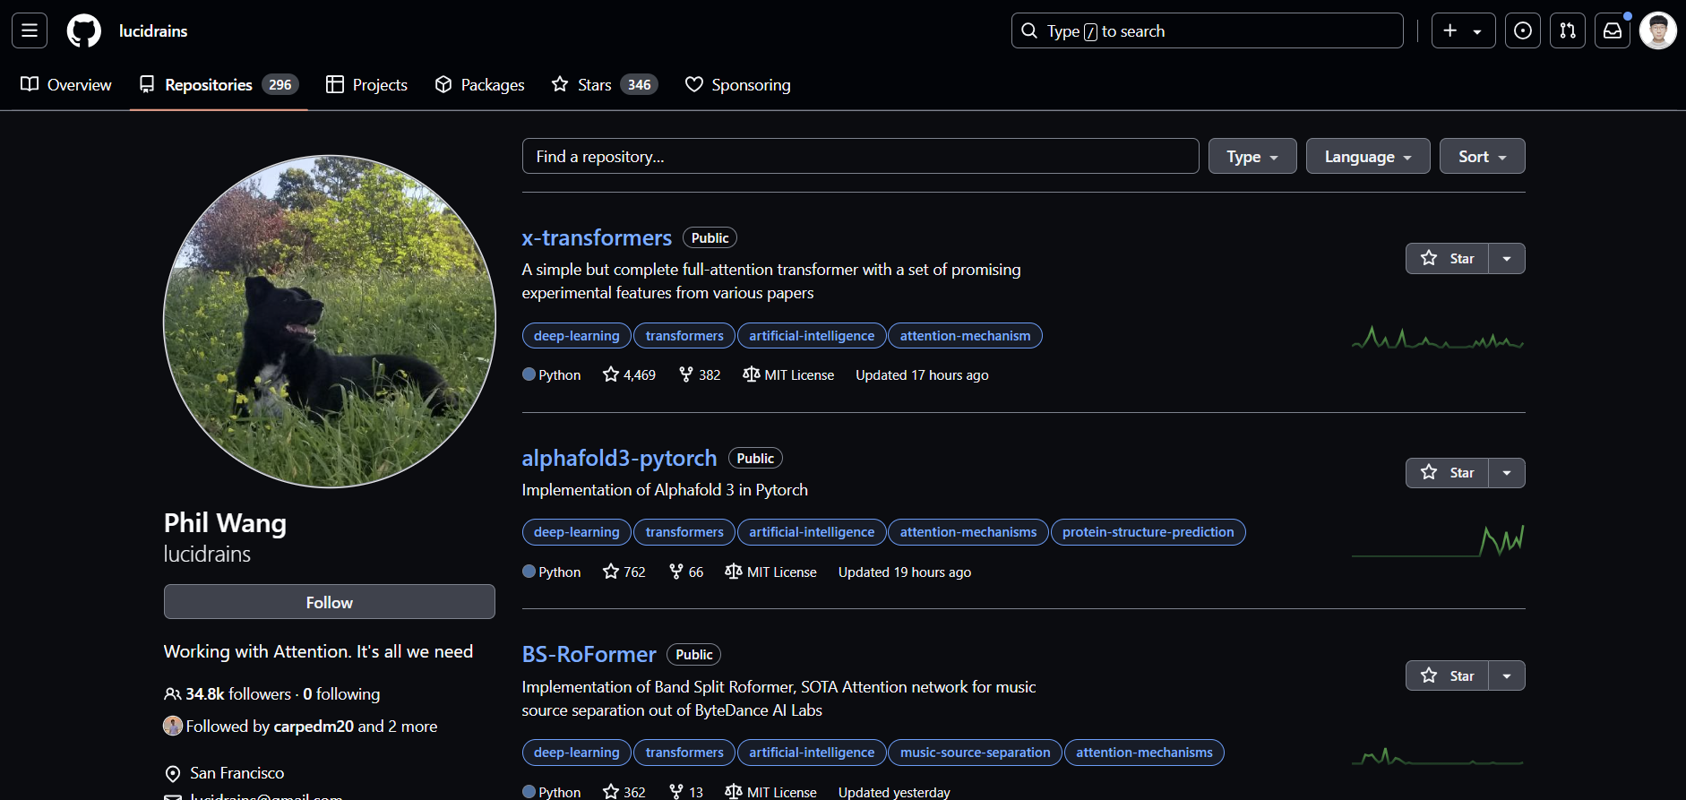Click the 'San Francisco' location text
1686x800 pixels.
coord(237,773)
